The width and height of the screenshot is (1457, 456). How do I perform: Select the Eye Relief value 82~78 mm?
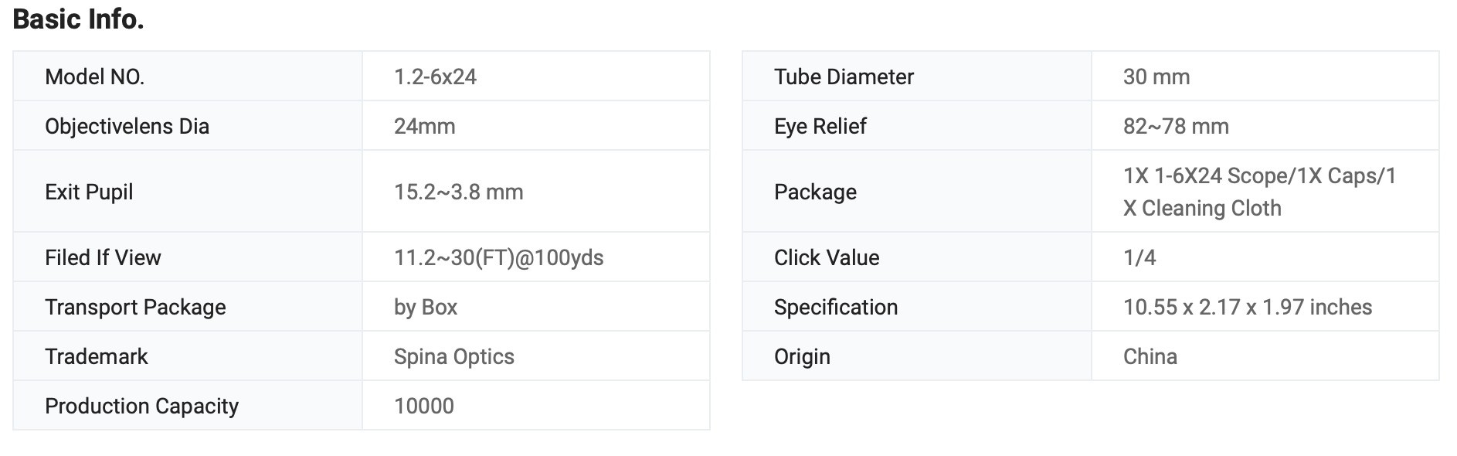[x=1175, y=126]
